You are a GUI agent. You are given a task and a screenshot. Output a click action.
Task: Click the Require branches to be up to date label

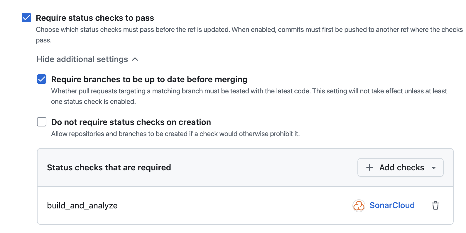tap(149, 79)
